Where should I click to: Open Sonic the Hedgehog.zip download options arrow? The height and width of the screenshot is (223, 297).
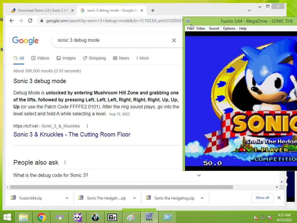[202, 198]
